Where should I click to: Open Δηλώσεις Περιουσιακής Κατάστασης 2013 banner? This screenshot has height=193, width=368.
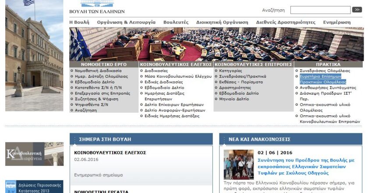[34, 187]
